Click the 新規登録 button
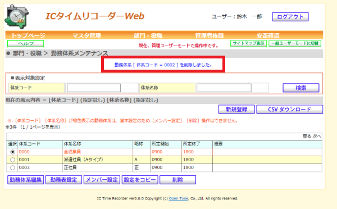Image resolution: width=337 pixels, height=209 pixels. (236, 110)
